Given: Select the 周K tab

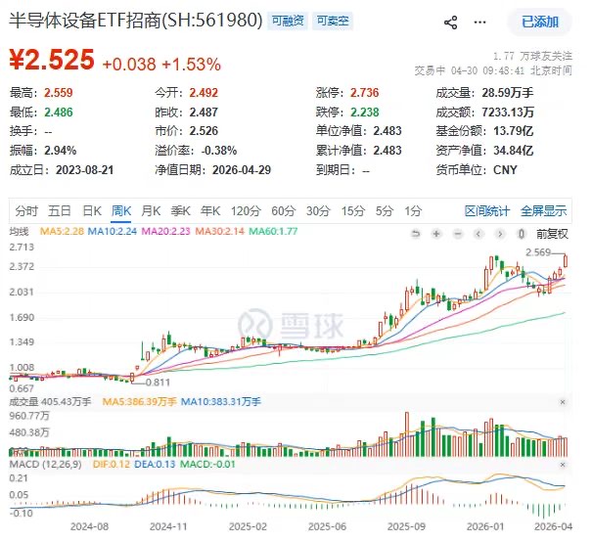Looking at the screenshot, I should tap(121, 211).
